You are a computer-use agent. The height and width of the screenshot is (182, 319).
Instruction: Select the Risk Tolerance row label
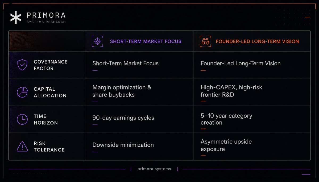tap(49, 146)
